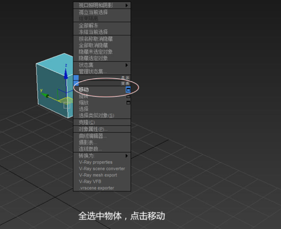Choose 孤立当前选择 from the menu
The height and width of the screenshot is (229, 281).
[93, 12]
